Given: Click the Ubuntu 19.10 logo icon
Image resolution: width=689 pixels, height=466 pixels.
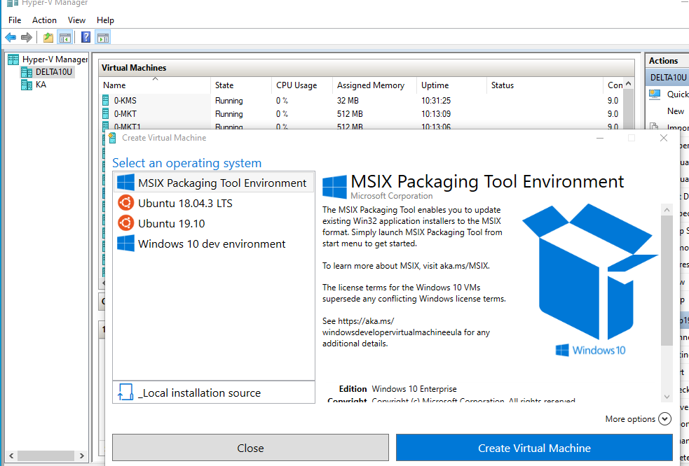Looking at the screenshot, I should tap(125, 223).
